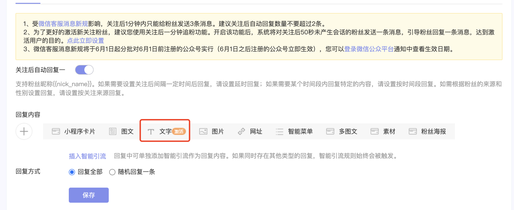Select the 粉丝海报 poster icon
514x210 pixels.
[x=413, y=131]
